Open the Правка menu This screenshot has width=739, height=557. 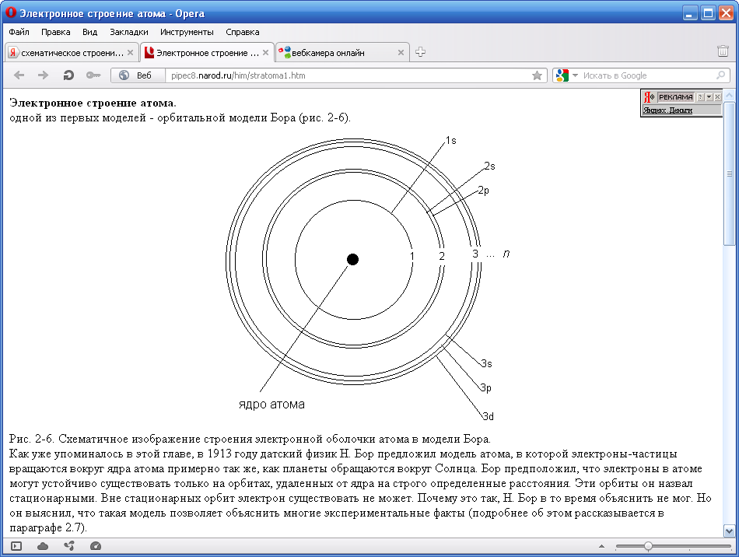[55, 32]
